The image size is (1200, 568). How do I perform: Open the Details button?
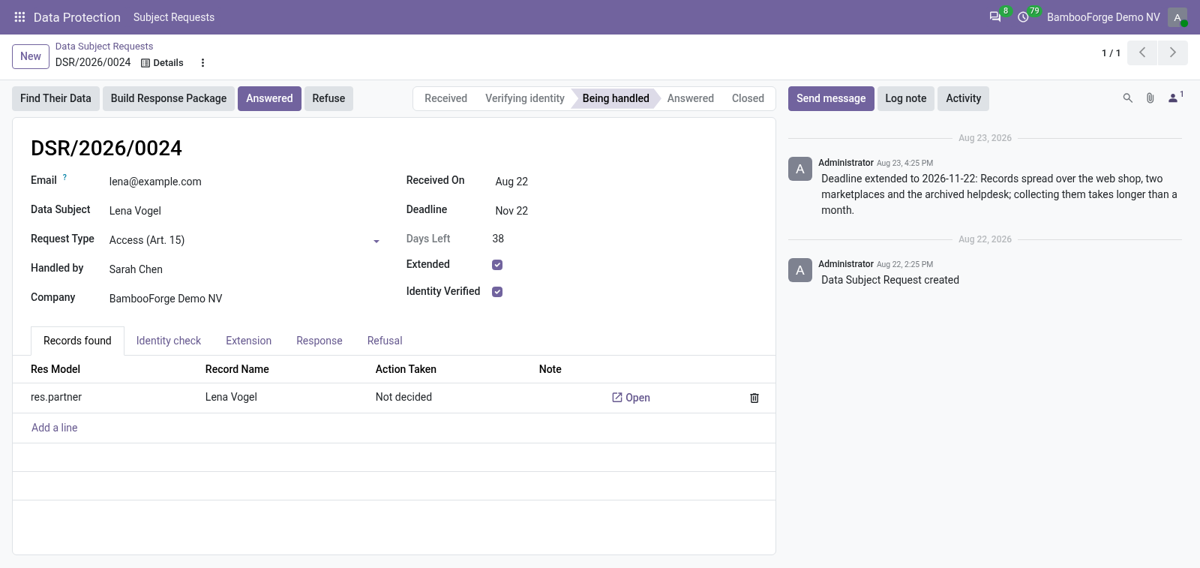coord(162,63)
